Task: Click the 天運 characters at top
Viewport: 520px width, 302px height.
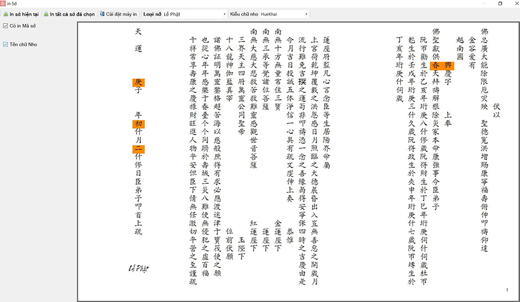Action: click(x=138, y=40)
